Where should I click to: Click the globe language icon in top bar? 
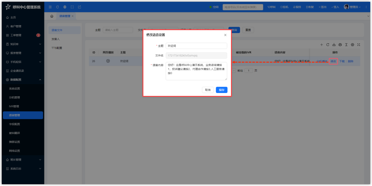tap(65, 7)
